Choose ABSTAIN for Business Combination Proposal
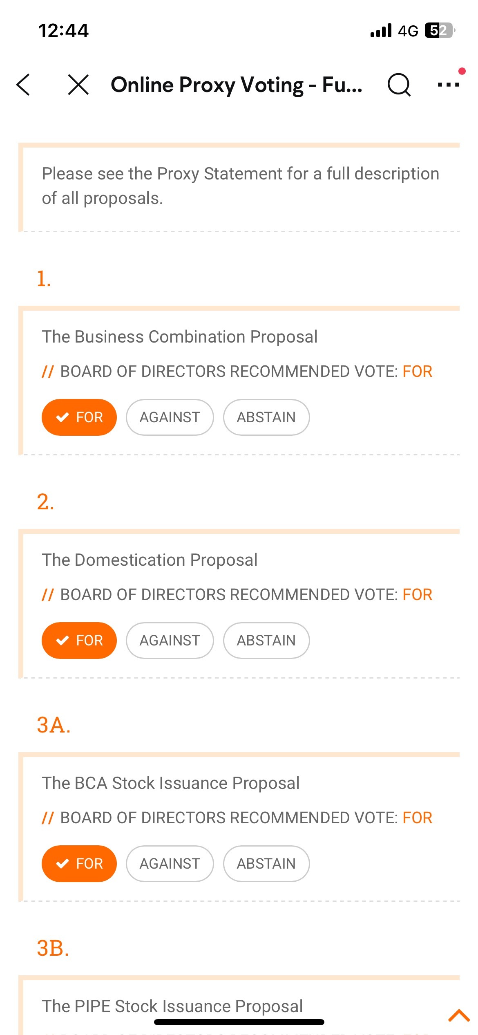Viewport: 478px width, 1035px height. click(x=266, y=417)
